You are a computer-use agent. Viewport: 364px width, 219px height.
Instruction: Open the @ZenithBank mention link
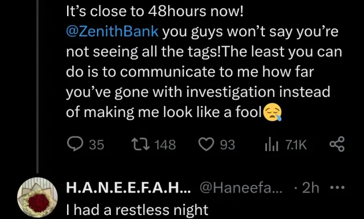coord(112,32)
